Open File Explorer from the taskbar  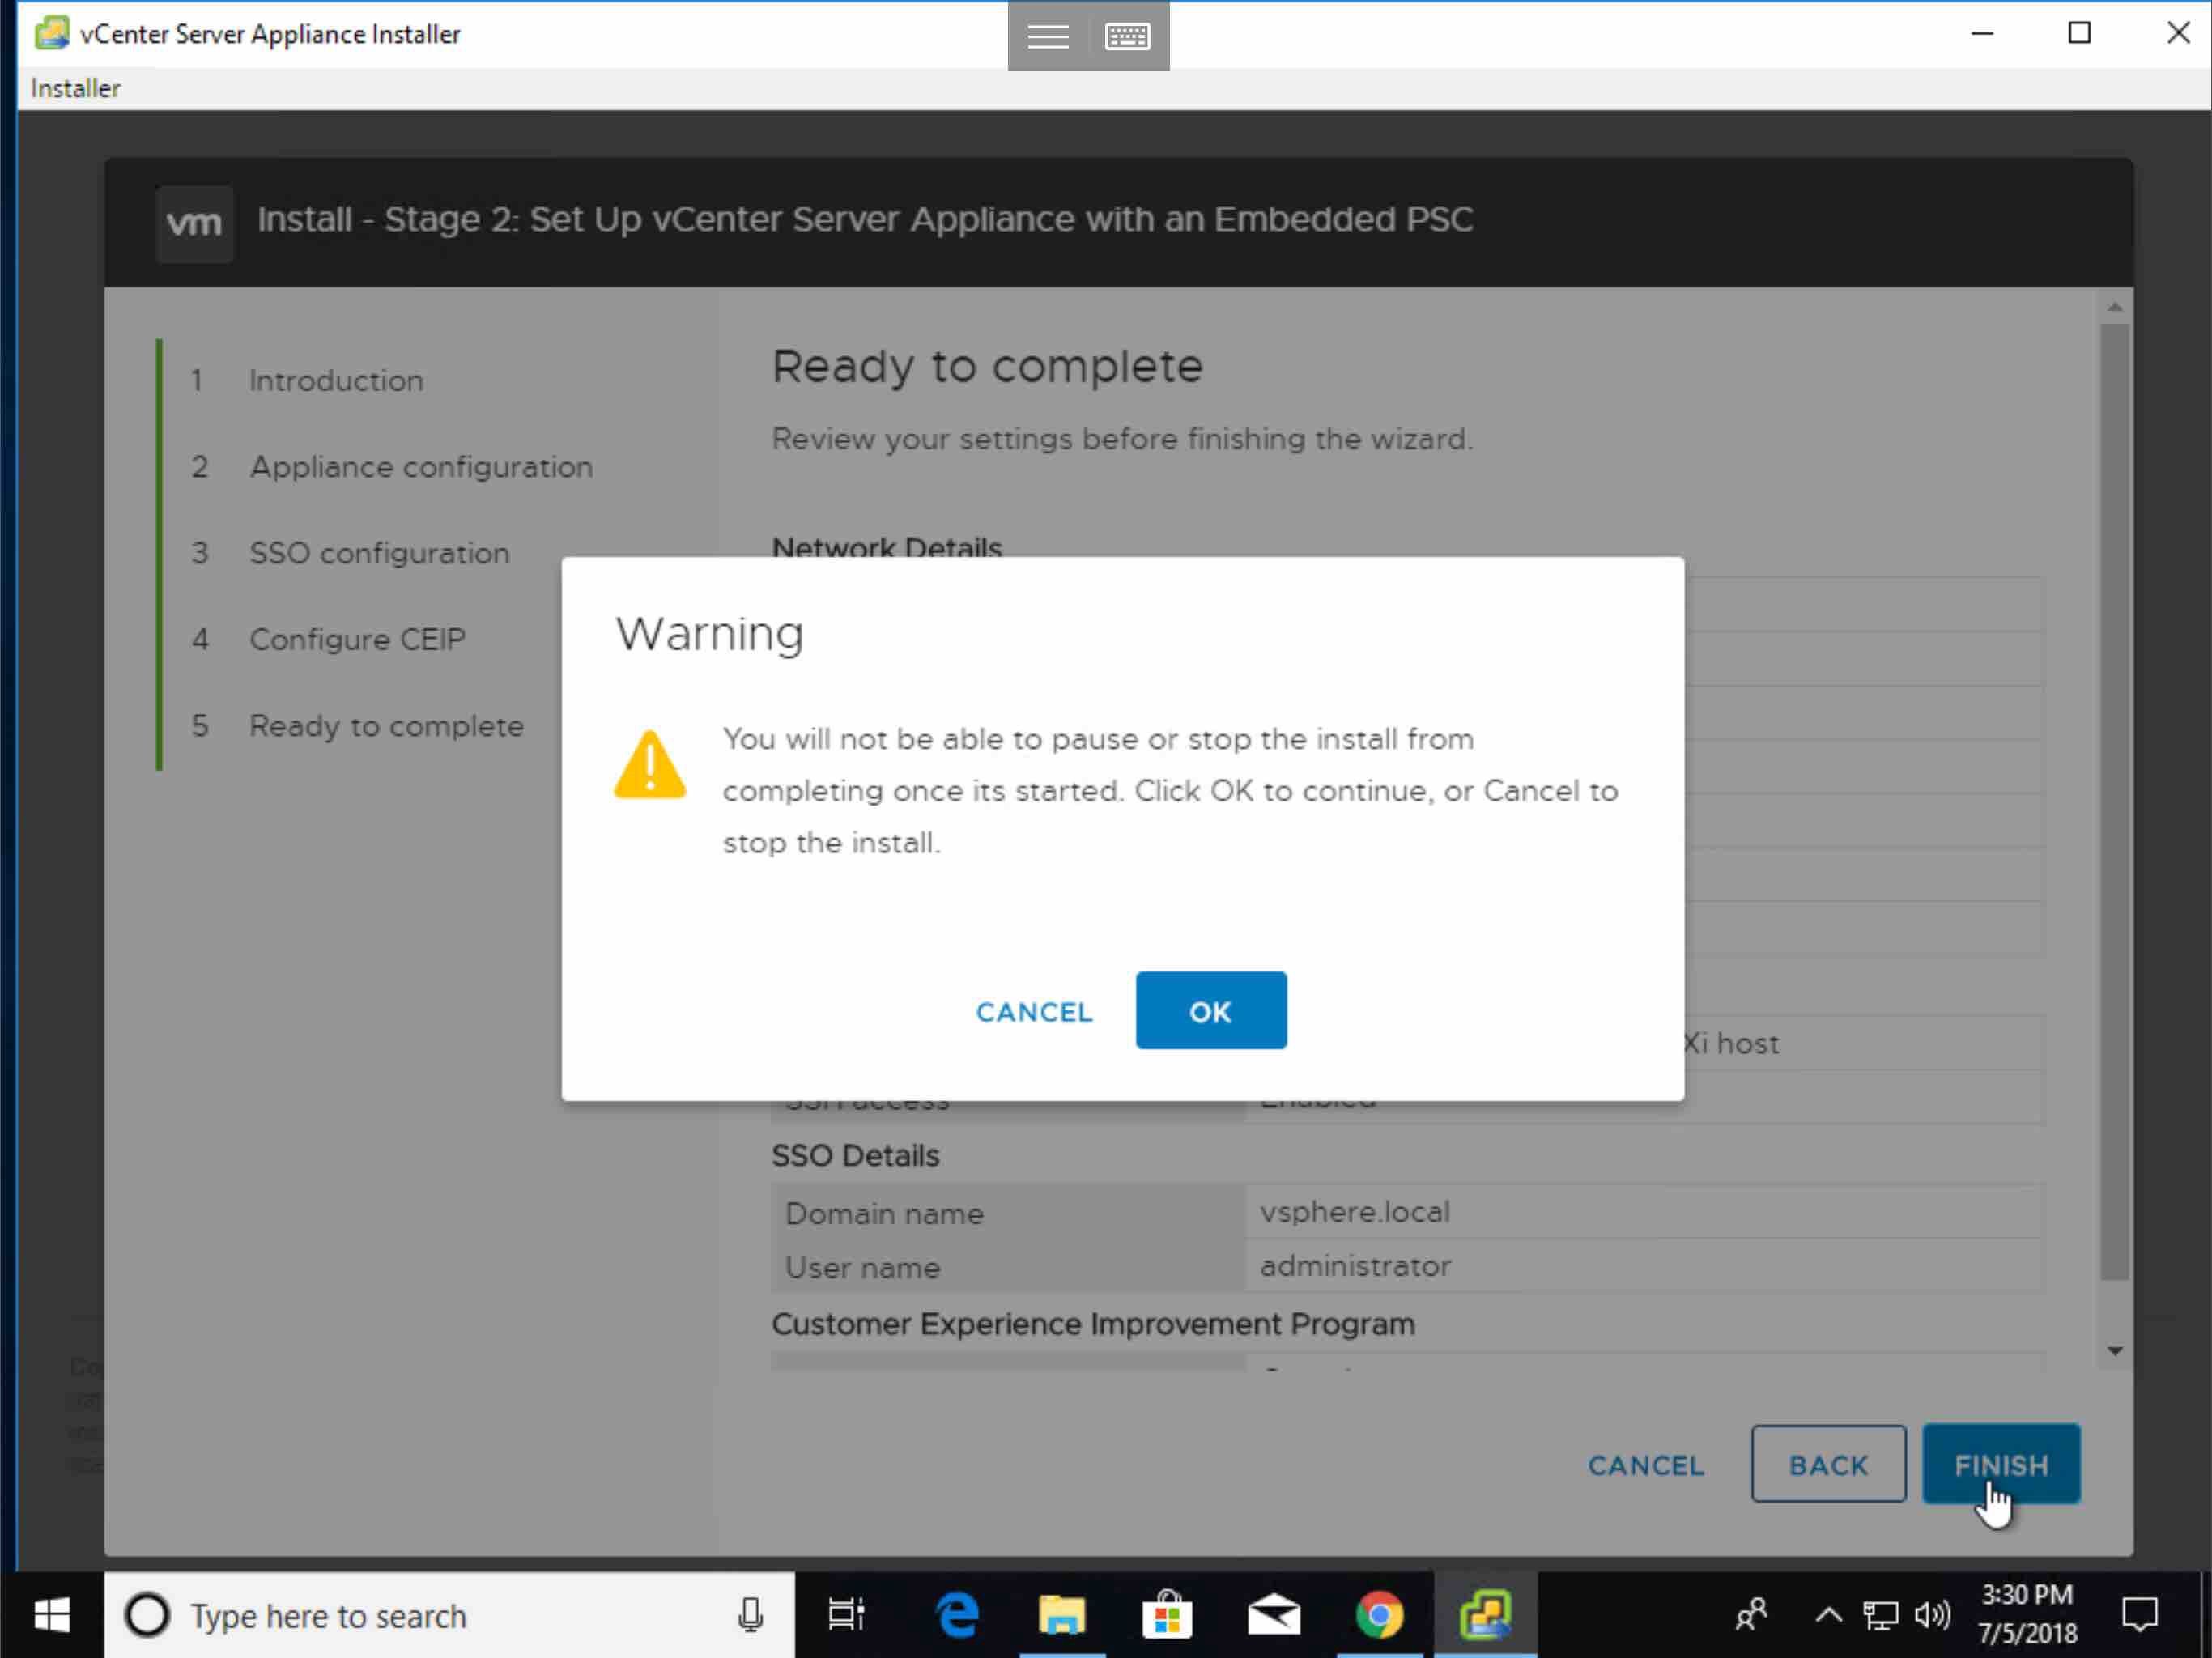(x=1062, y=1615)
